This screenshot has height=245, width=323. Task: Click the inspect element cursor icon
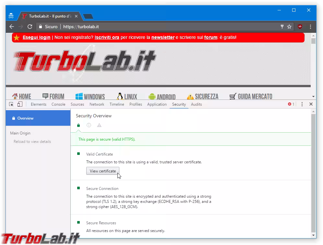point(11,104)
